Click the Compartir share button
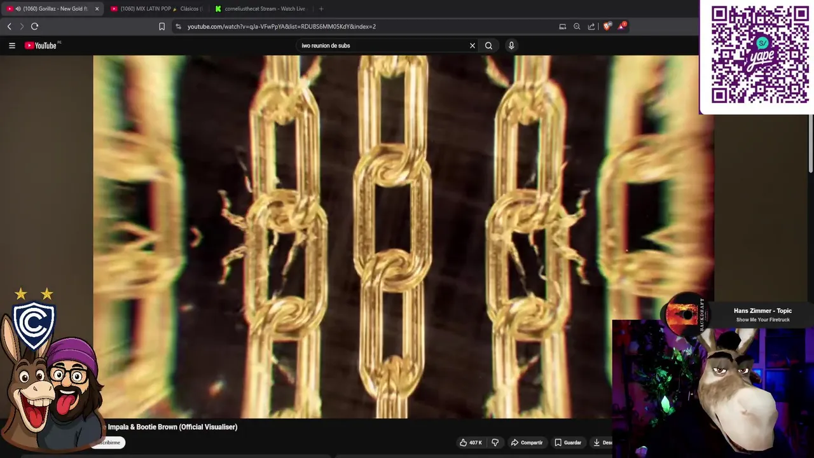Screen dimensions: 814x458 click(x=527, y=442)
